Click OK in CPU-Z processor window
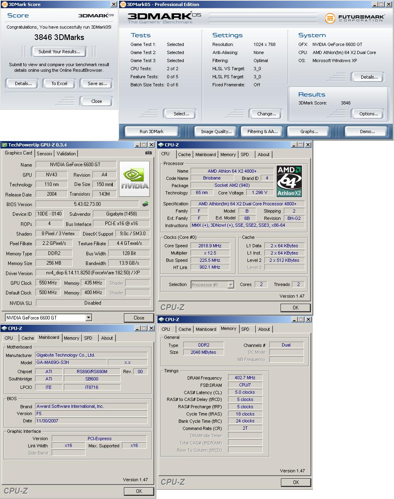Image resolution: width=394 pixels, height=499 pixels. coord(295,307)
